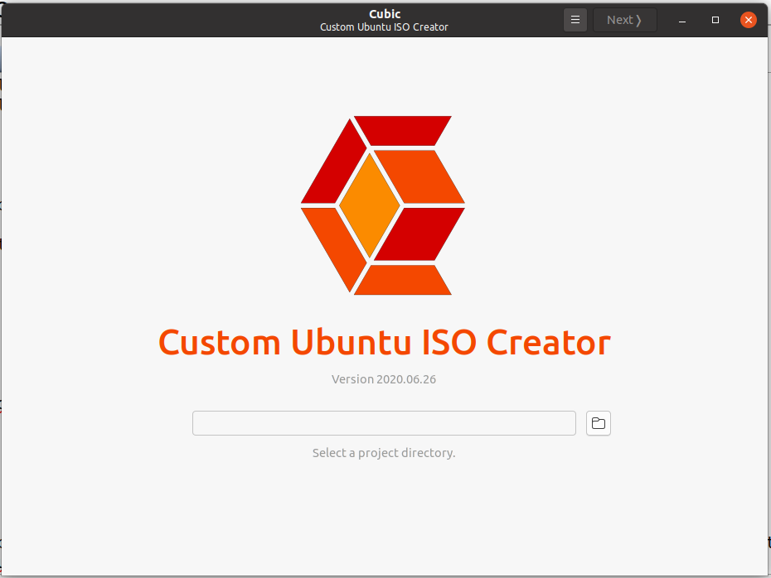The width and height of the screenshot is (771, 578).
Task: Click the "Version 2020.06.26" label
Action: (x=383, y=379)
